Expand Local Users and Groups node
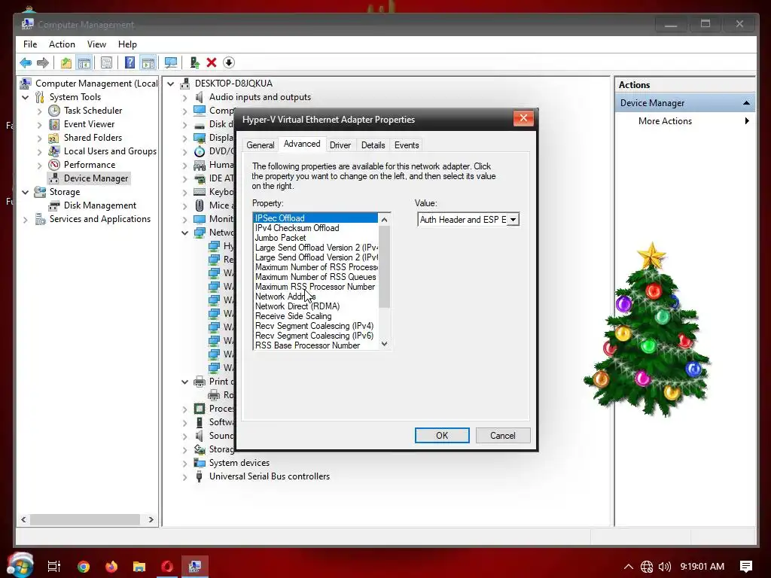 click(39, 152)
